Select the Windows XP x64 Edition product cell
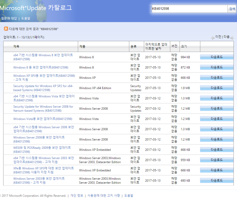237x202 pixels. point(95,88)
